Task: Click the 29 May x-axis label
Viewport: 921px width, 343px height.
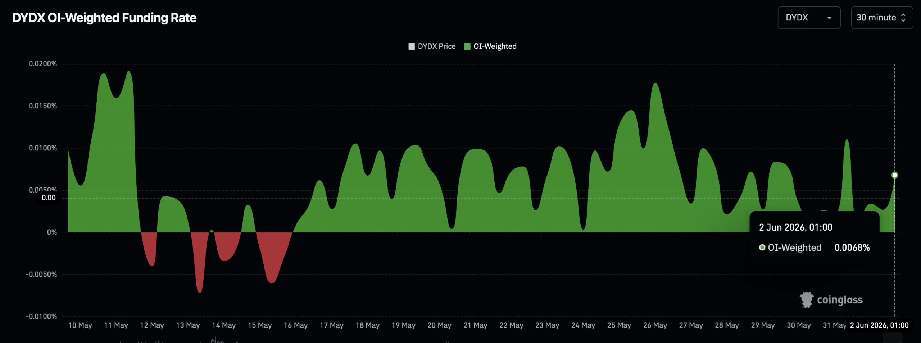Action: (x=763, y=325)
